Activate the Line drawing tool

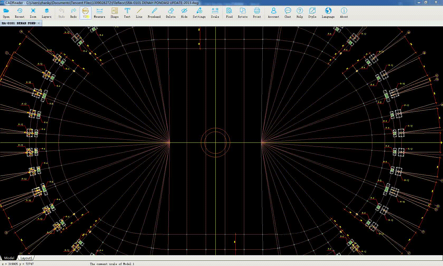click(x=139, y=12)
